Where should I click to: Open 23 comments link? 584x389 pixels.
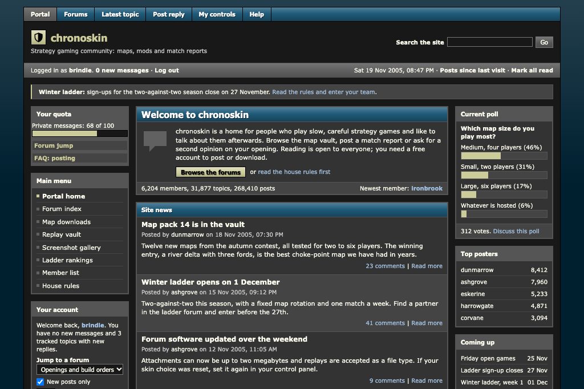coord(385,266)
